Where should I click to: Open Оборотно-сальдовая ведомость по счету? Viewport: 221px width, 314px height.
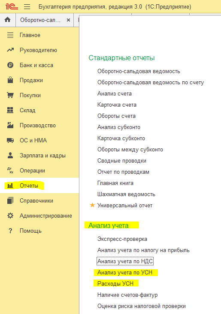(x=151, y=83)
